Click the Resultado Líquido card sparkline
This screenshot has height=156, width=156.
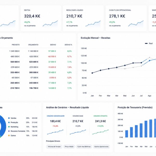pyautogui.click(x=93, y=24)
